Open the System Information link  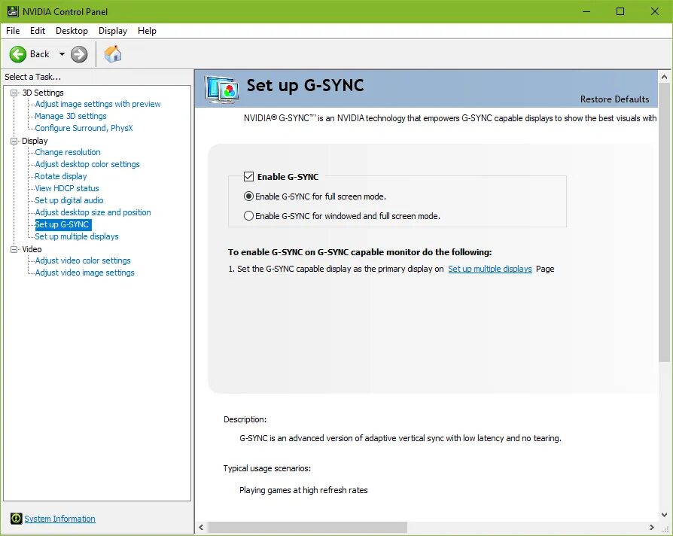point(59,519)
